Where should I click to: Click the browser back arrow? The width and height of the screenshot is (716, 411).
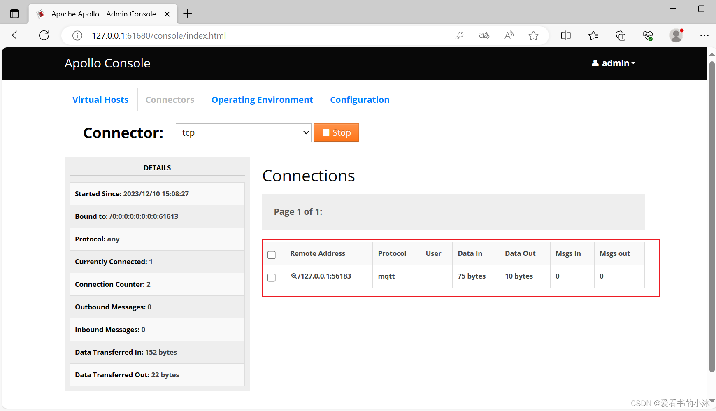pos(17,35)
